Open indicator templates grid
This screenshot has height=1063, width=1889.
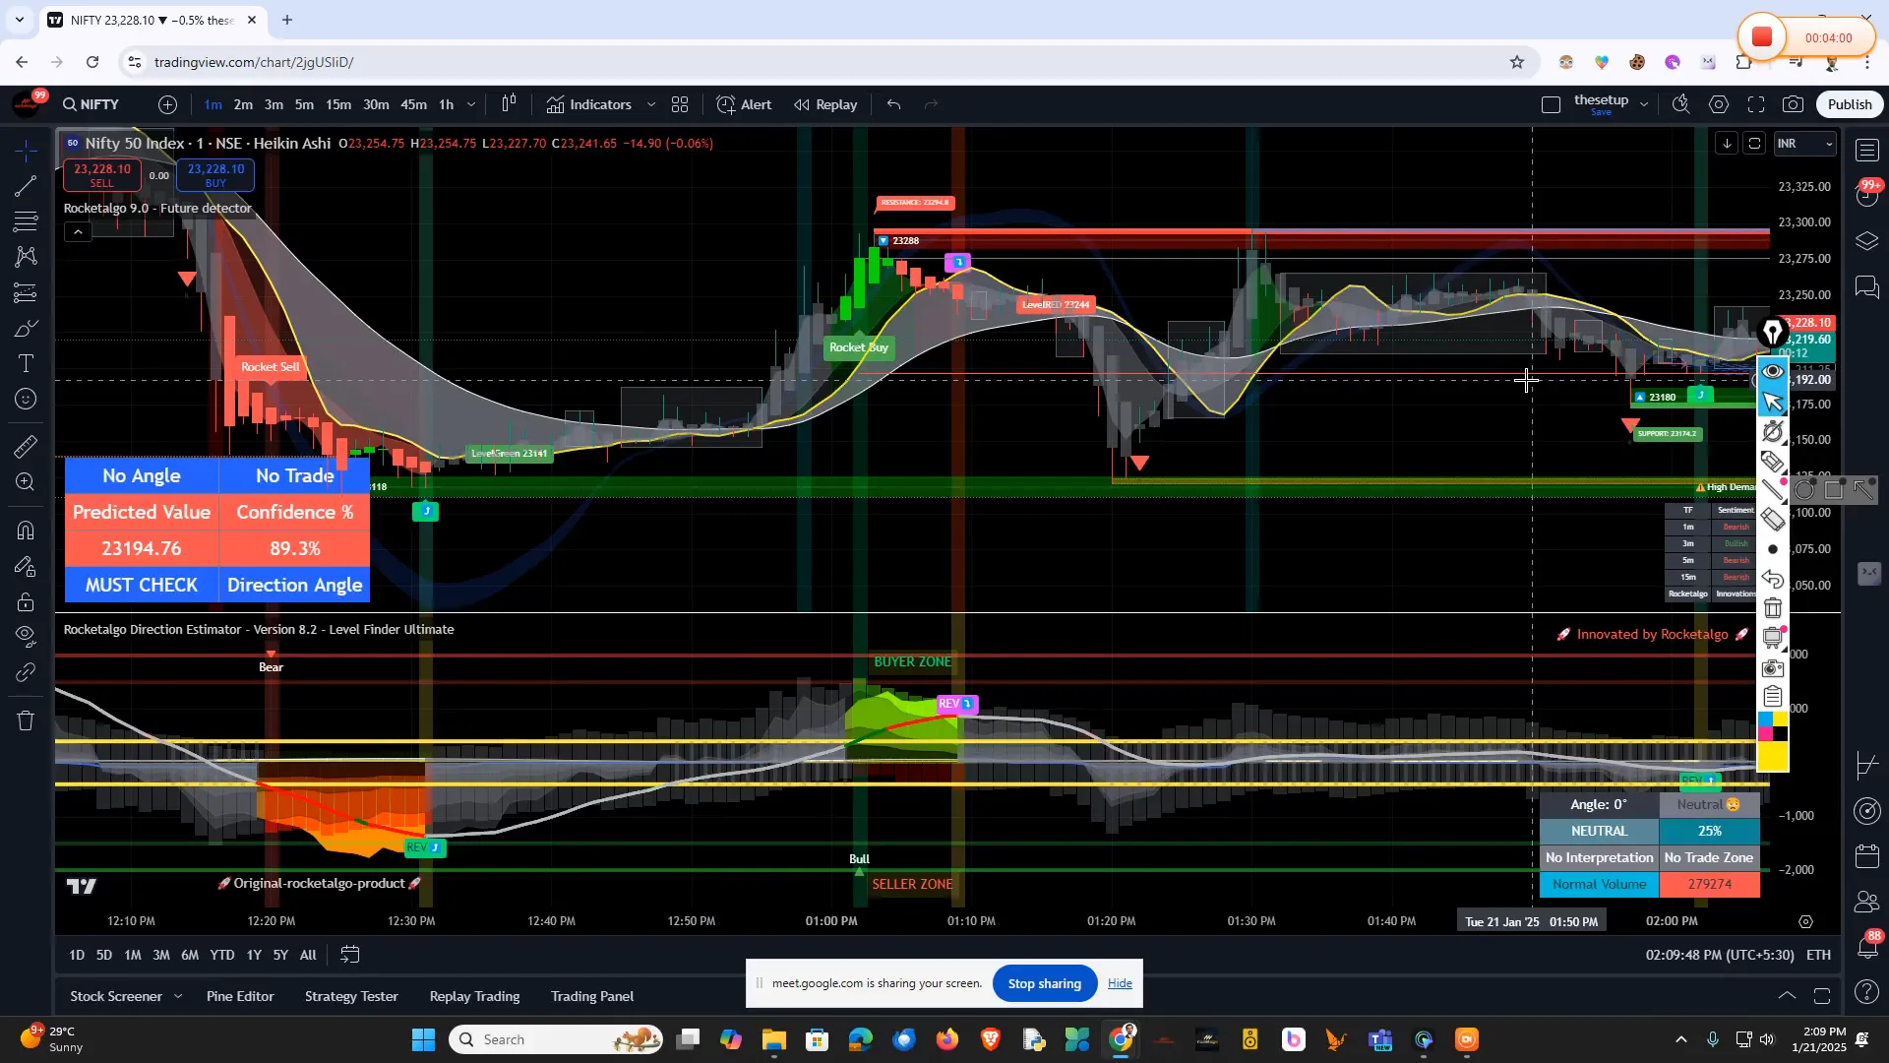pyautogui.click(x=680, y=104)
